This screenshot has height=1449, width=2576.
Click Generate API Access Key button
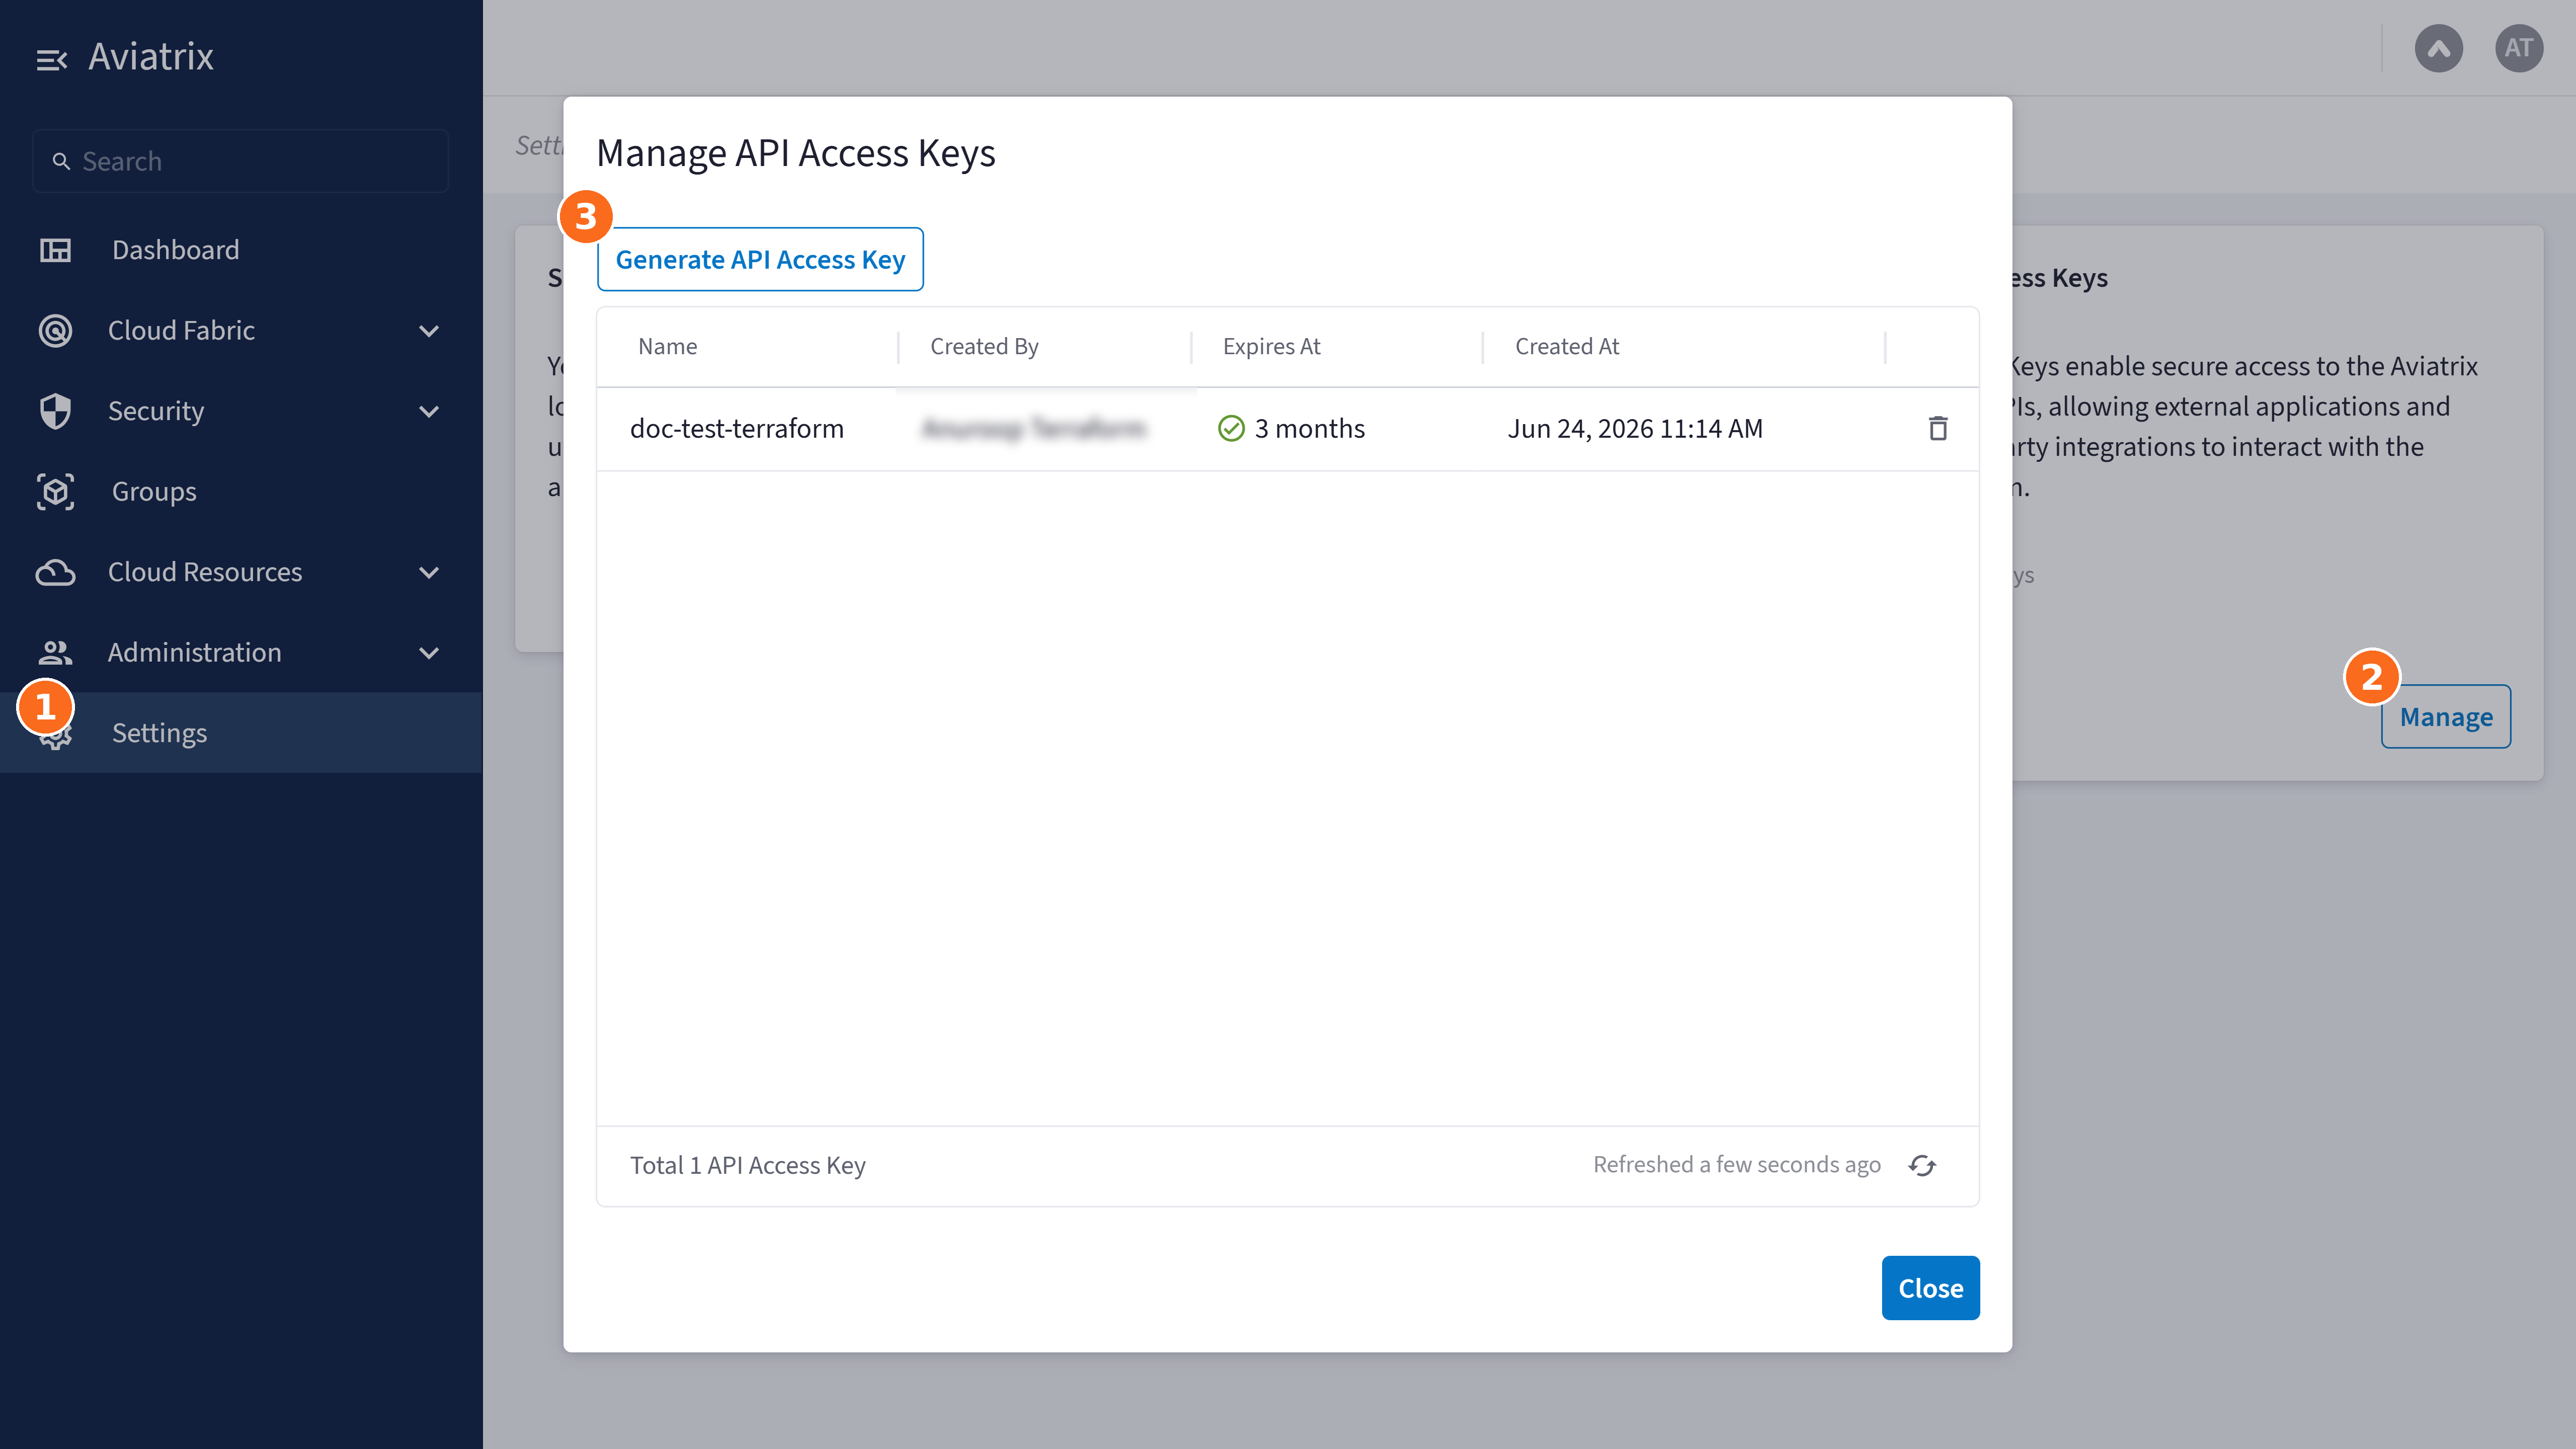[760, 259]
